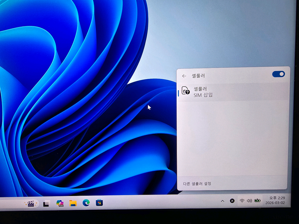The height and width of the screenshot is (224, 299).
Task: Open Task View from the taskbar
Action: 46,203
